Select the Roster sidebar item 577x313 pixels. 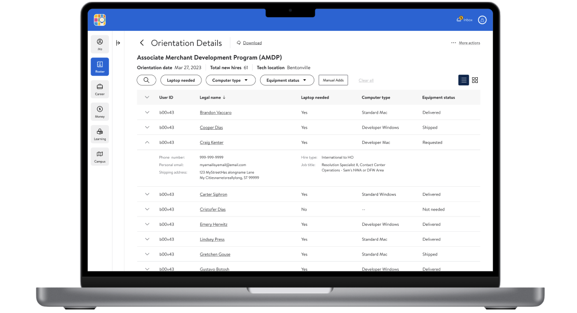point(100,67)
